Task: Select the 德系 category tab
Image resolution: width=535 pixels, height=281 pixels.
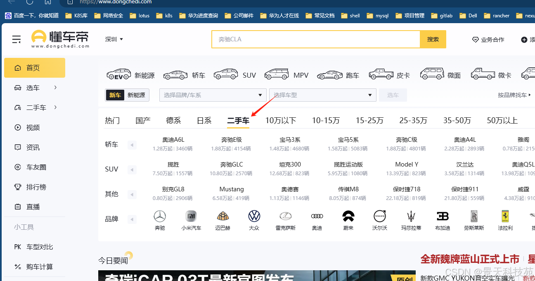Action: [173, 120]
